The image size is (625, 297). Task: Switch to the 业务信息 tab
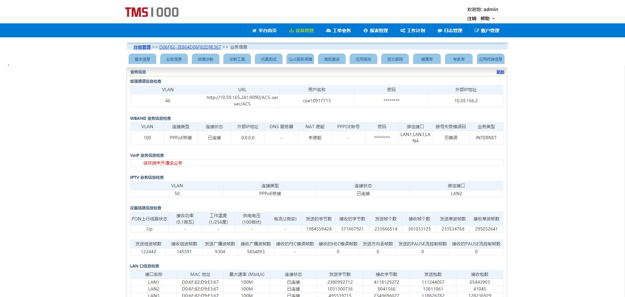tap(174, 59)
